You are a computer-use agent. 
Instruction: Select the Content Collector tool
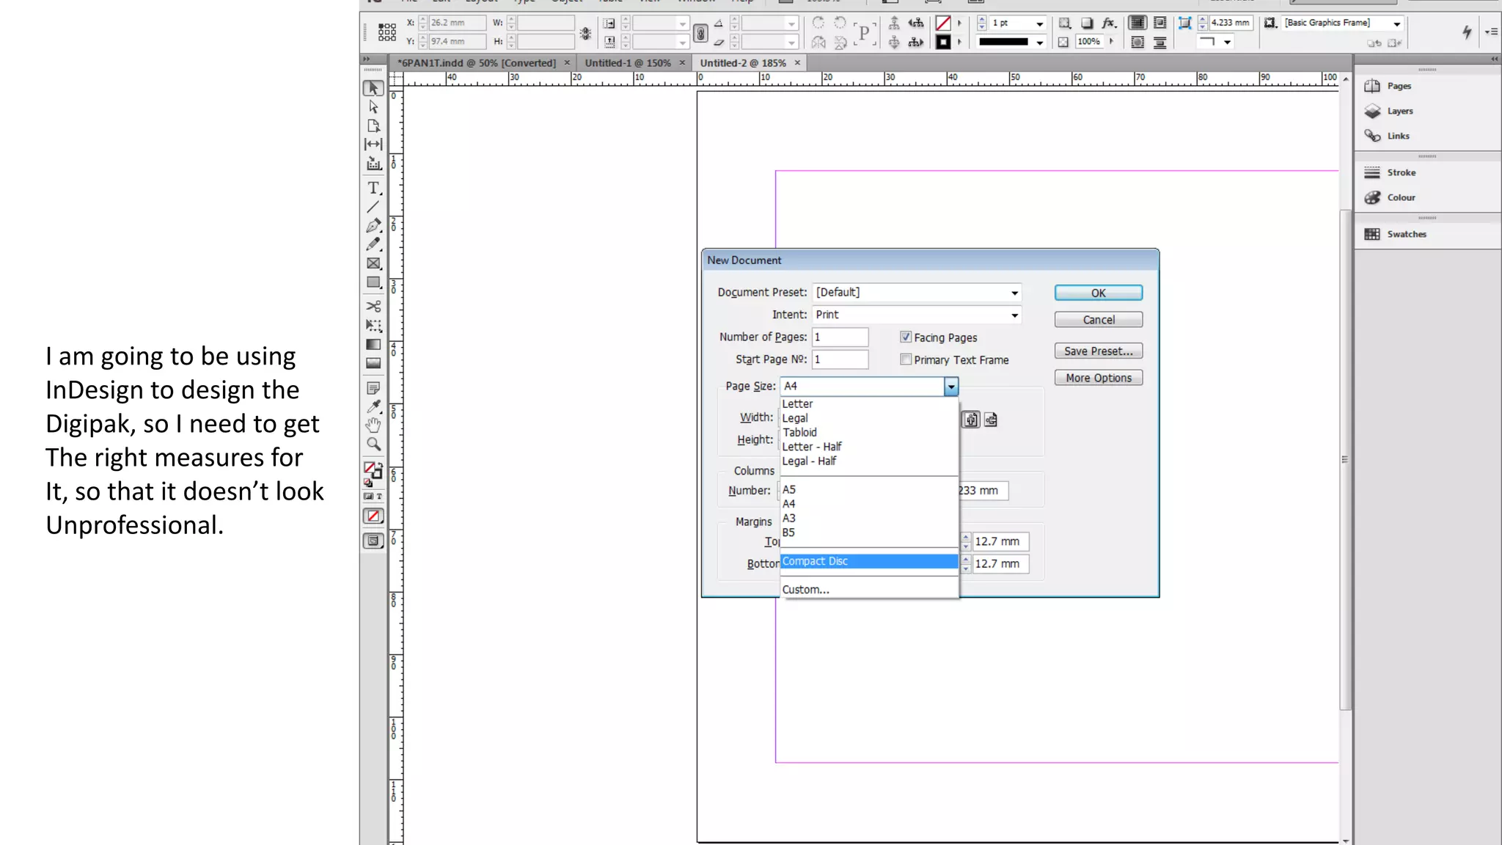click(373, 163)
